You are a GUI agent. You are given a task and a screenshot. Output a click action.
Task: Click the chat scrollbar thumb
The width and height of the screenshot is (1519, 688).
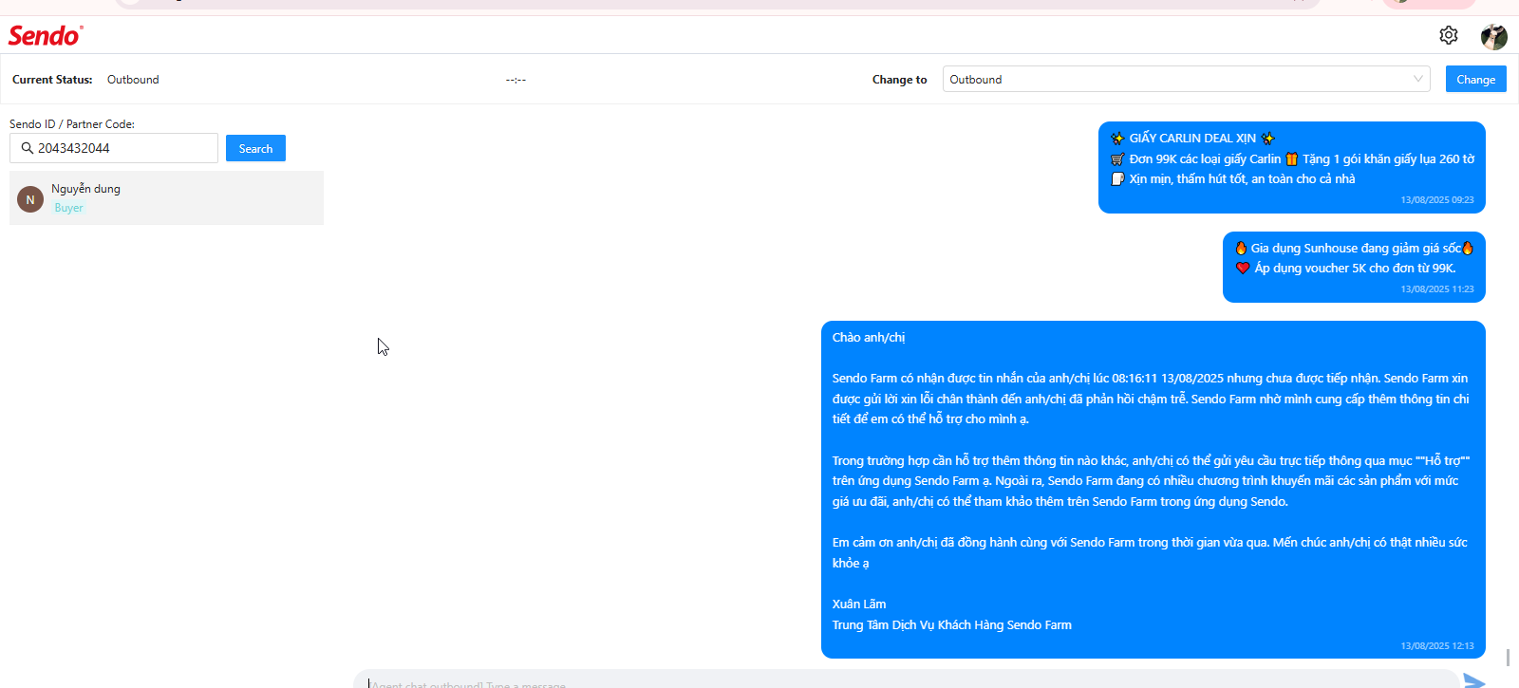pos(1508,657)
